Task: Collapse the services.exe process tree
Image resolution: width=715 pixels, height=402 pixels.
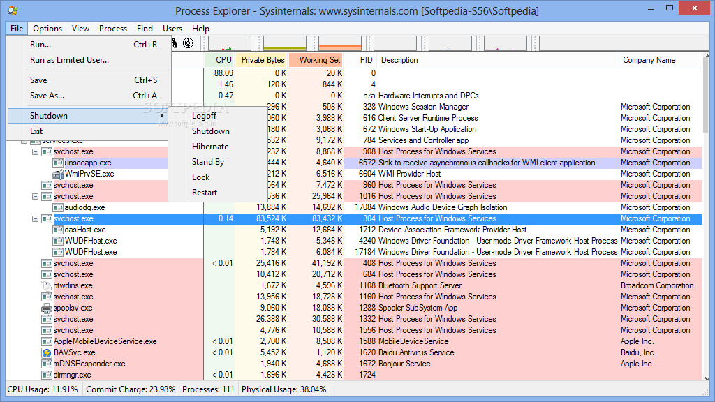Action: click(24, 141)
